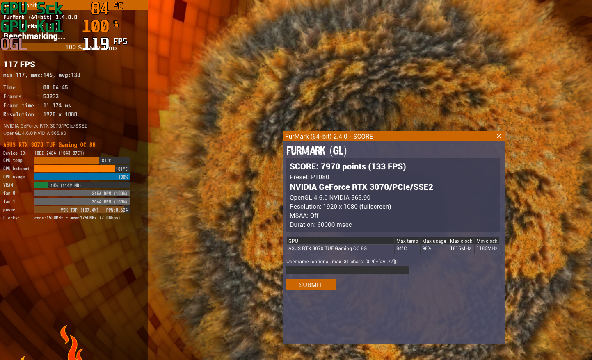Viewport: 592px width, 360px height.
Task: Click the GPU name heading in the score dialog
Action: (361, 187)
